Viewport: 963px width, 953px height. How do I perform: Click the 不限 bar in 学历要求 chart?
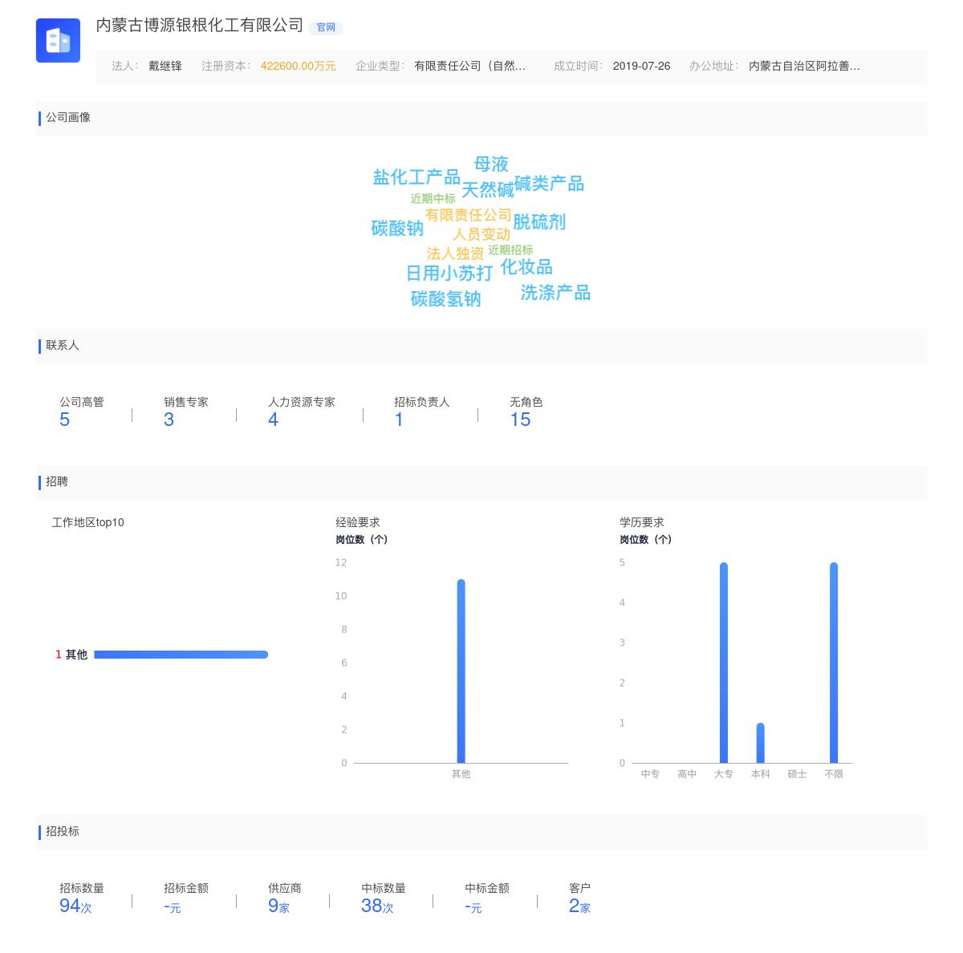click(x=835, y=662)
